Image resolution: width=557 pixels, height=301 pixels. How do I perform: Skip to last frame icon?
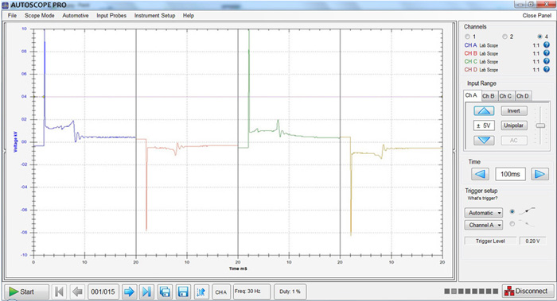pos(146,291)
